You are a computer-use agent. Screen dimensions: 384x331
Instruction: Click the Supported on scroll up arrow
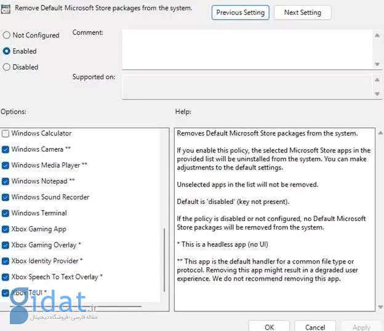click(377, 80)
